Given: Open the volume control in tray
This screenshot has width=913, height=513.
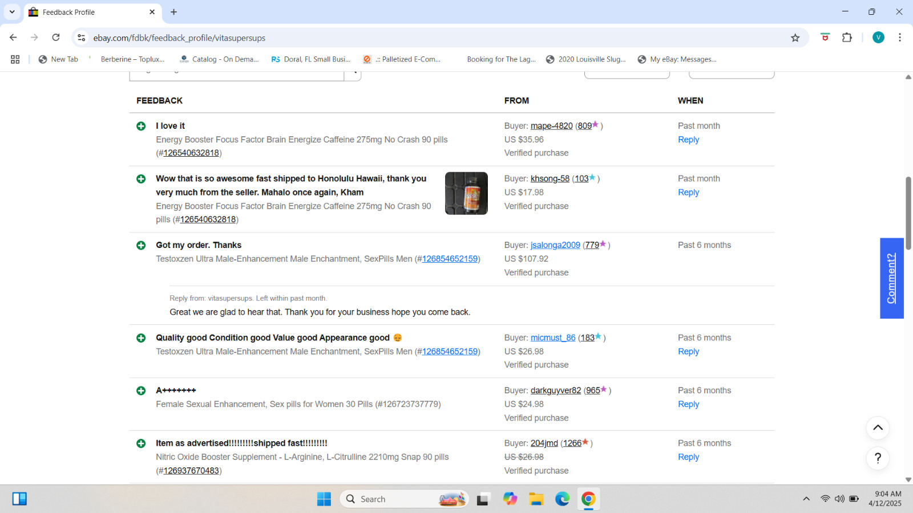Looking at the screenshot, I should (839, 499).
